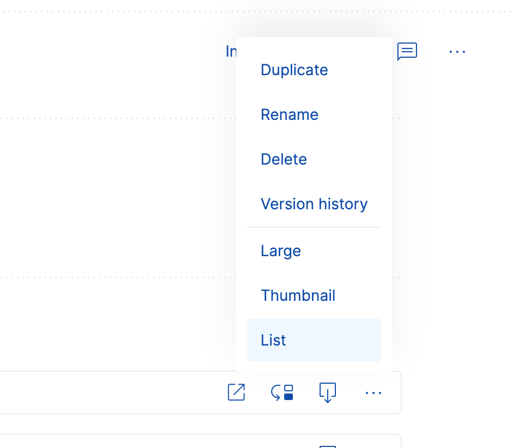Click the divider line below Version history
Screen dimensions: 515x448
point(314,227)
